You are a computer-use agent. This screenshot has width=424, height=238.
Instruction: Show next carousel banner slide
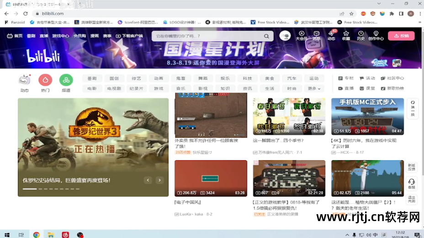159,180
